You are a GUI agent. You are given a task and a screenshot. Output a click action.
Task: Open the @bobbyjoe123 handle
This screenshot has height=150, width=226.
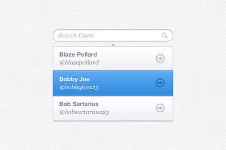pyautogui.click(x=81, y=87)
